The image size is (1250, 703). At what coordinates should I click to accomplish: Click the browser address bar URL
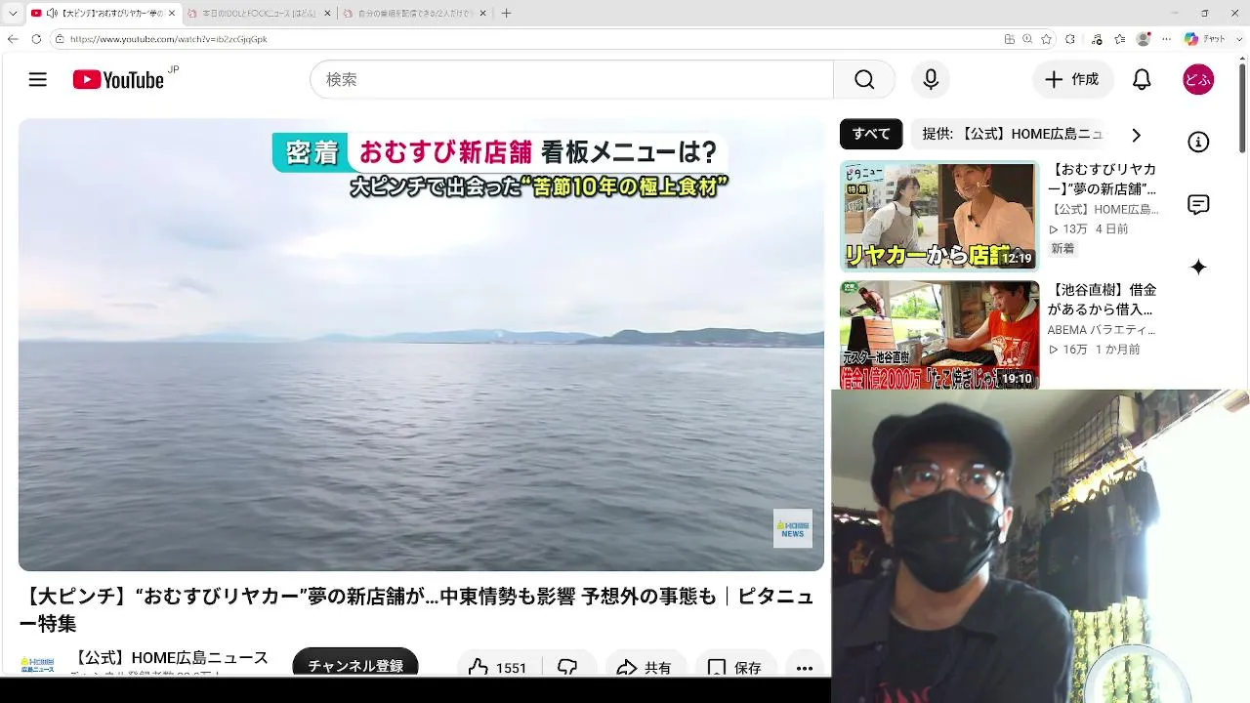tap(168, 39)
